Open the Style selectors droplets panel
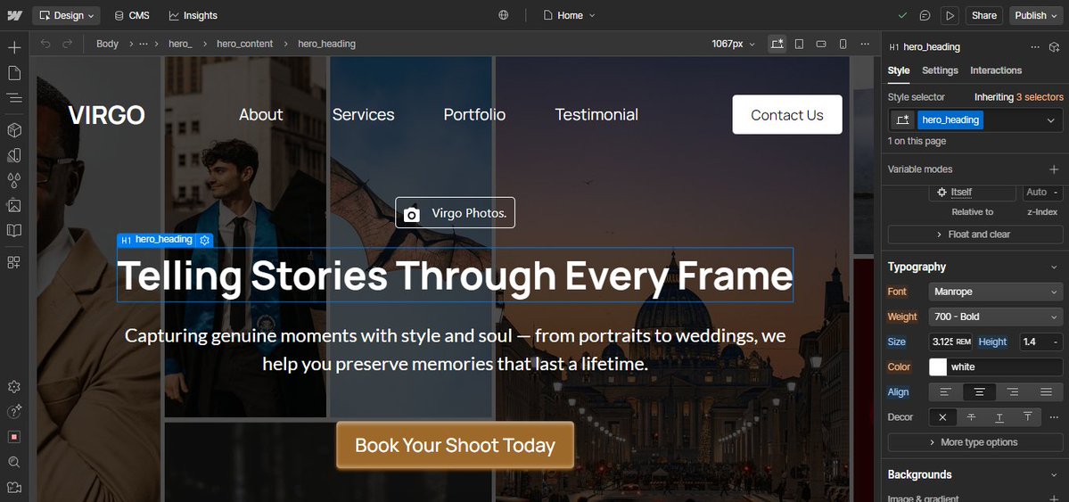This screenshot has height=502, width=1069. [x=14, y=180]
